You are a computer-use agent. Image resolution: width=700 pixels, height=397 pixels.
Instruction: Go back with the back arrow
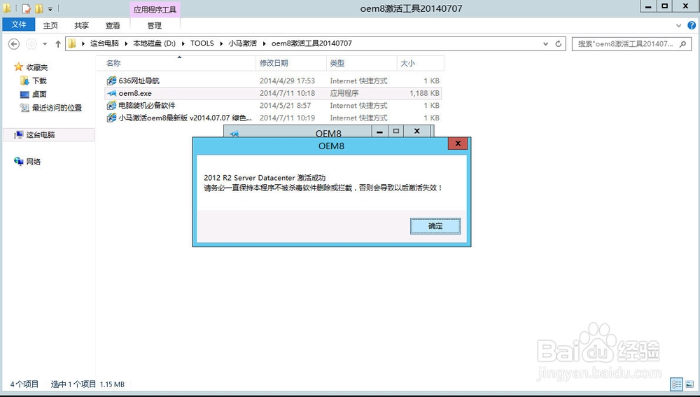(14, 44)
